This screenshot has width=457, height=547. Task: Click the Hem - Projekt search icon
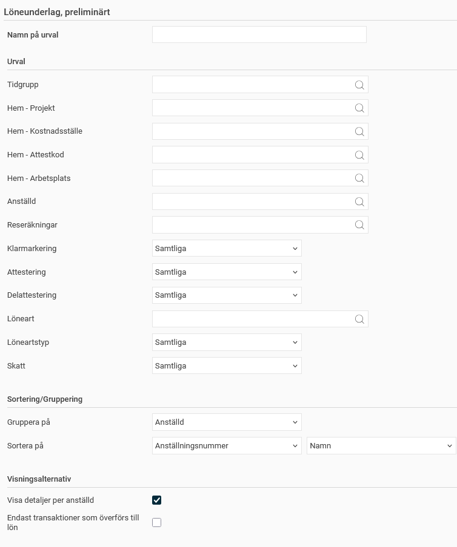pos(359,108)
